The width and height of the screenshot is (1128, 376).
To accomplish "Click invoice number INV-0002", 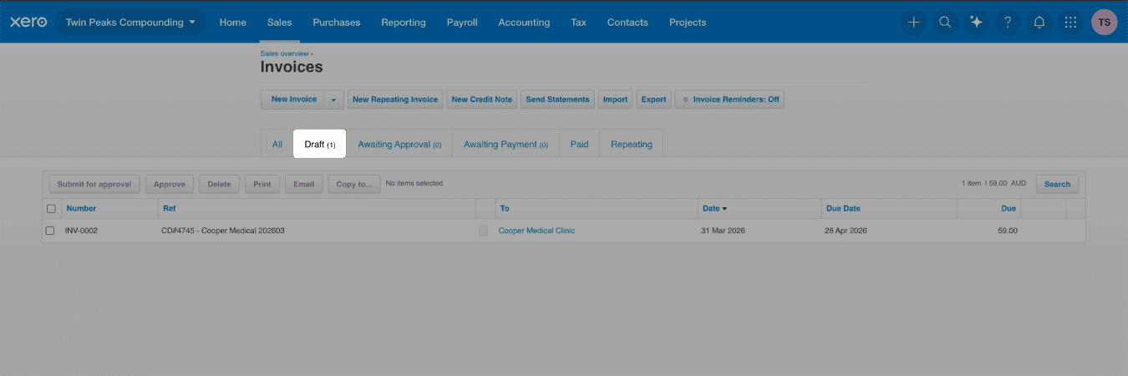I will 82,231.
